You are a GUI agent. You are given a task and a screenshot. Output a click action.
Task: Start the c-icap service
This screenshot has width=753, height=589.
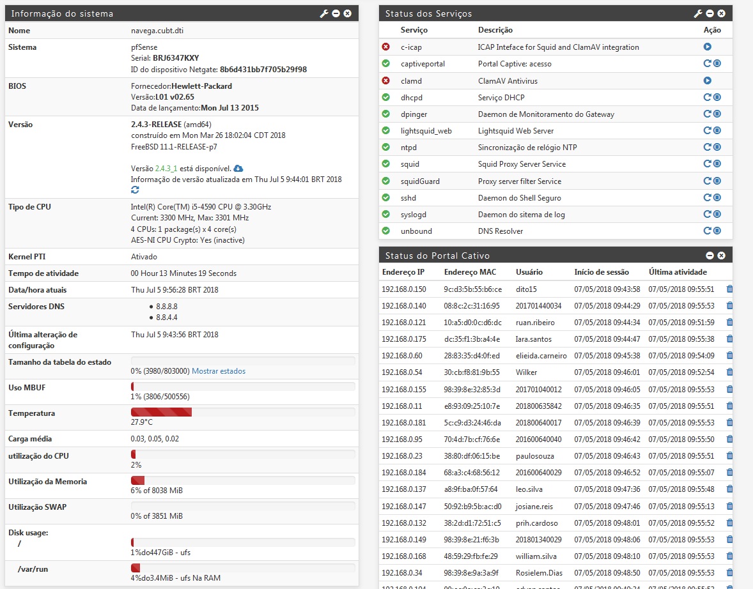tap(708, 47)
